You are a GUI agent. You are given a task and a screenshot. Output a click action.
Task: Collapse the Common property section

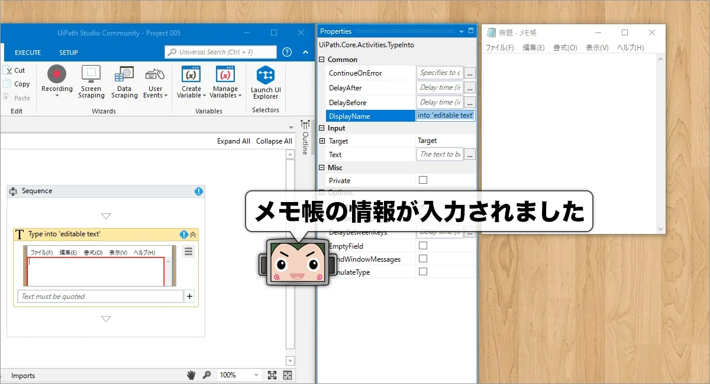322,60
